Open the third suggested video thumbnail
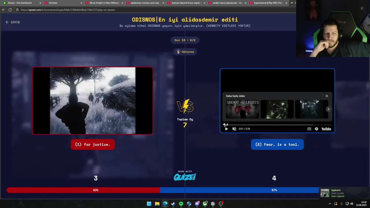Image resolution: width=370 pixels, height=208 pixels. 312,109
